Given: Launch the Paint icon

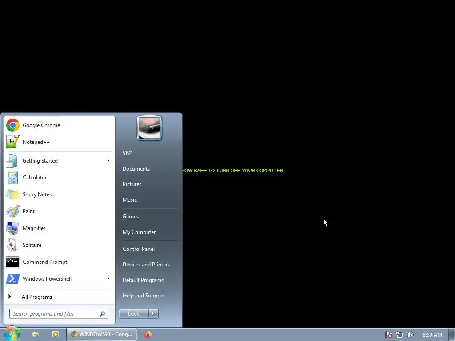Looking at the screenshot, I should [13, 211].
